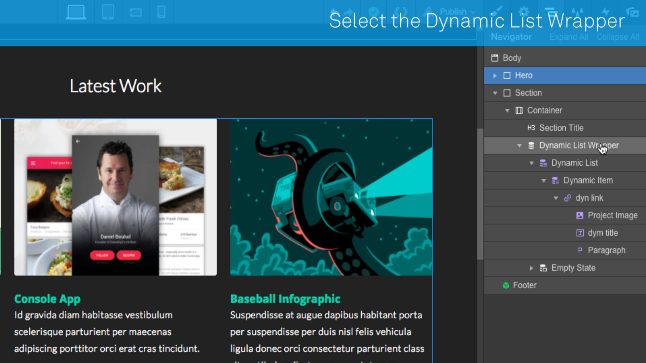The image size is (646, 363).
Task: Expand the Hero element arrow
Action: pyautogui.click(x=495, y=76)
